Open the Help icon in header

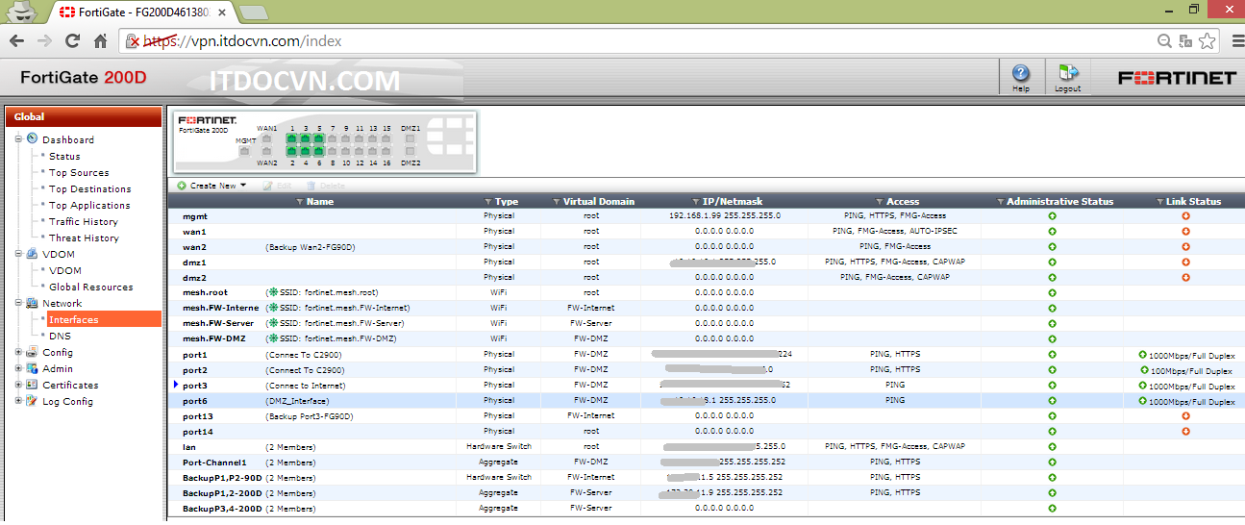point(1021,74)
